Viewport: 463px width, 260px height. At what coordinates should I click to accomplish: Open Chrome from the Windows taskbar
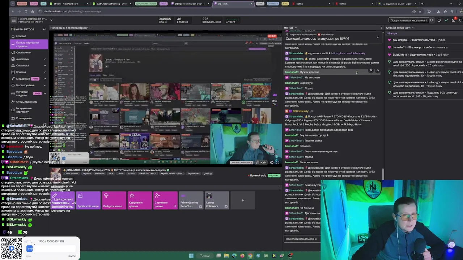coord(250,256)
